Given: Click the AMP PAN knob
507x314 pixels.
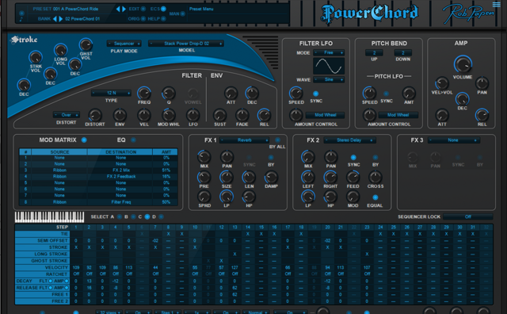Looking at the screenshot, I should 482,83.
